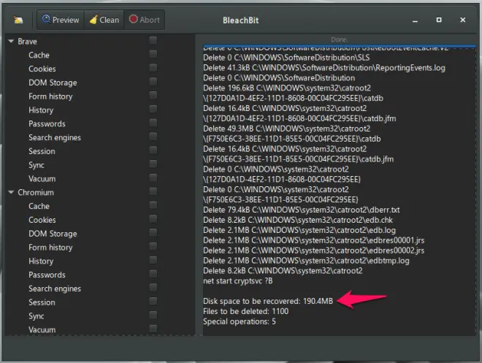Screen dimensions: 482x363
Task: Click 'Disk space to be recovered: 190.4MB'
Action: tap(268, 301)
